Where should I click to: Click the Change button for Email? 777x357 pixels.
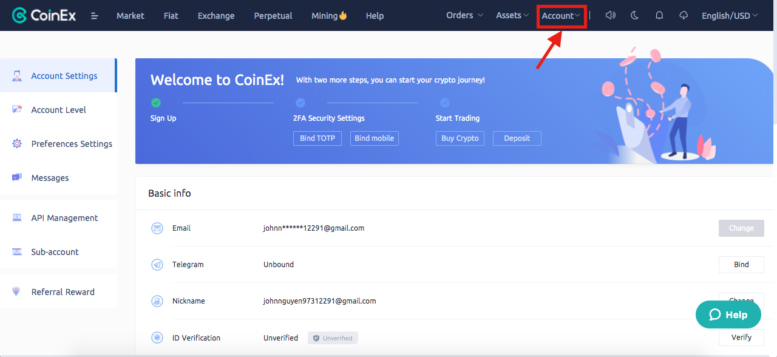pos(741,228)
